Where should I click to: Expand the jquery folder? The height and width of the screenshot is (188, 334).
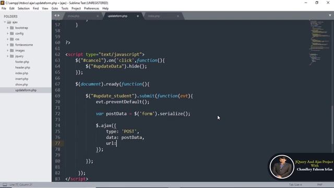[7, 56]
